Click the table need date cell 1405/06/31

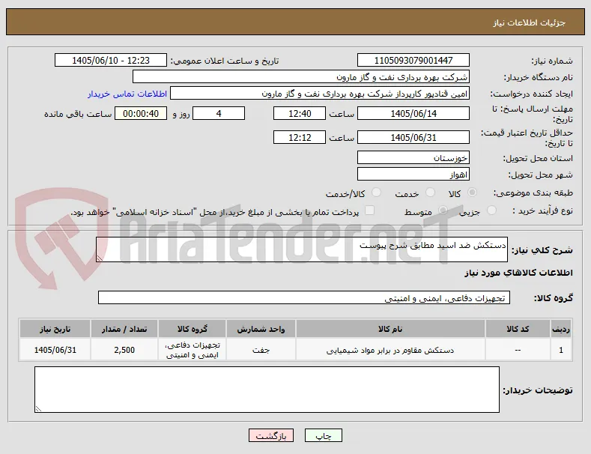click(x=55, y=350)
